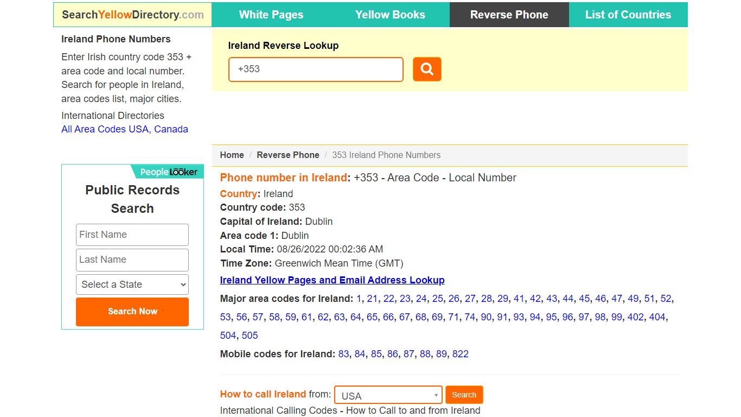The height and width of the screenshot is (417, 741).
Task: Select the 'Greenwich Mean Time (GMT)' text
Action: 339,263
